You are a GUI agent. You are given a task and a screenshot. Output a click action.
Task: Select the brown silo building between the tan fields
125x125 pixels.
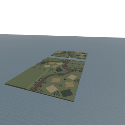pyautogui.click(x=65, y=79)
